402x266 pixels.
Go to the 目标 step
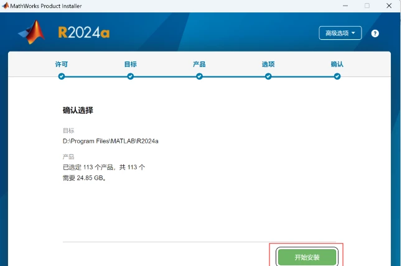point(130,64)
